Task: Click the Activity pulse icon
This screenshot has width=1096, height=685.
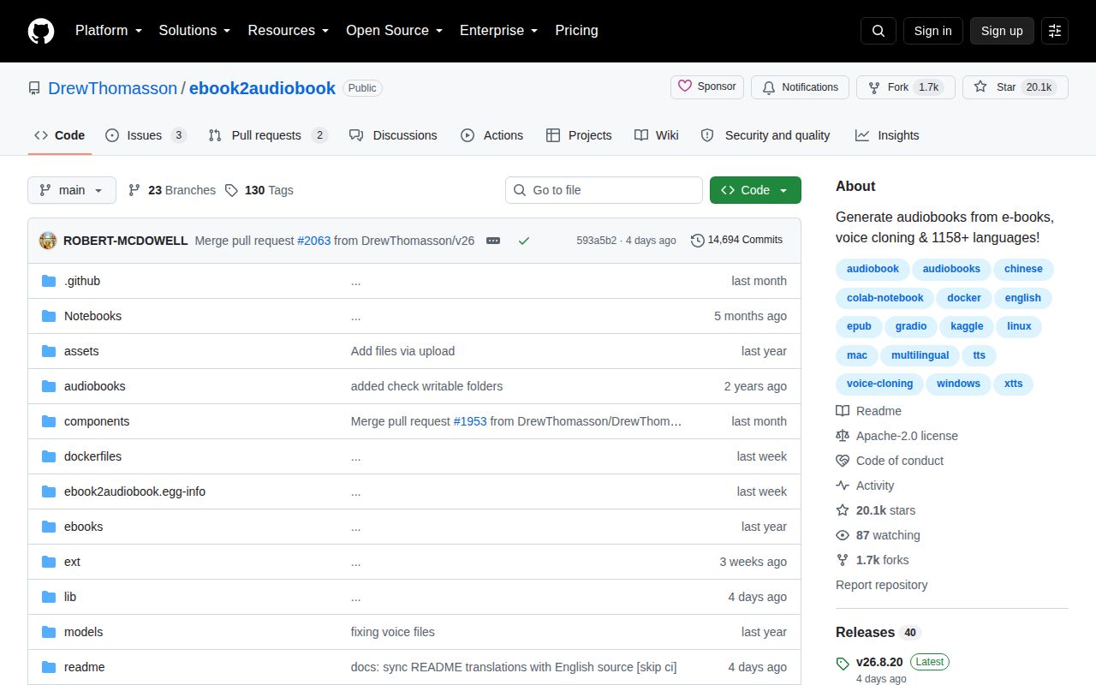Action: tap(843, 485)
